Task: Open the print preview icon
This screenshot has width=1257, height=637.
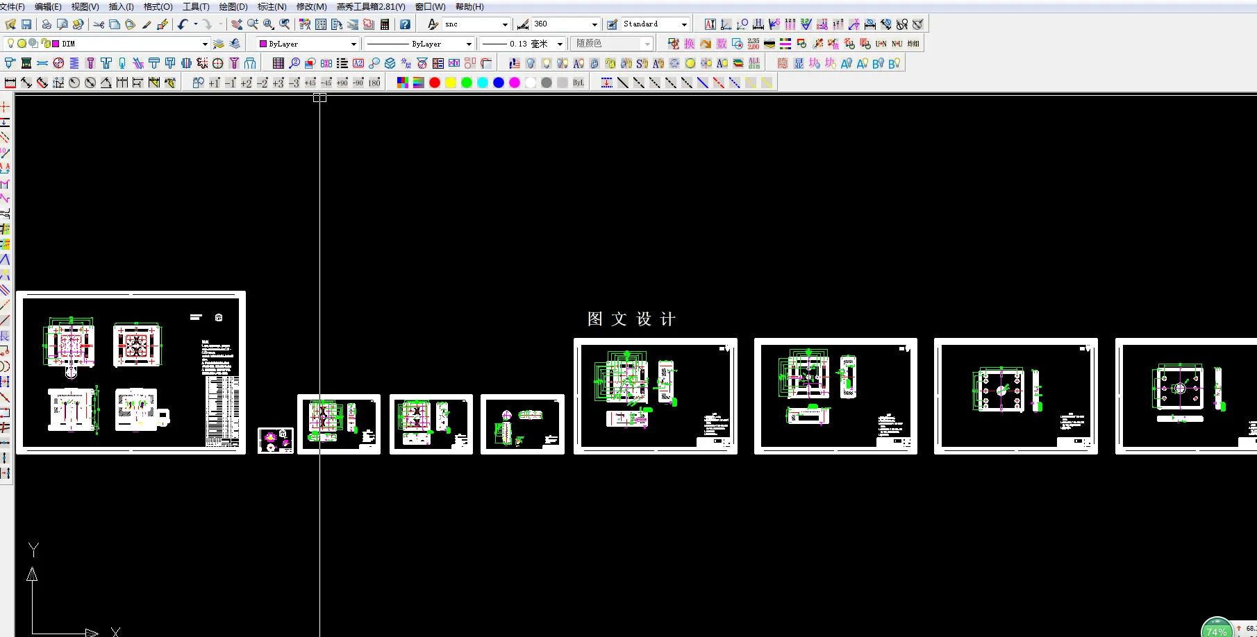Action: click(x=63, y=24)
